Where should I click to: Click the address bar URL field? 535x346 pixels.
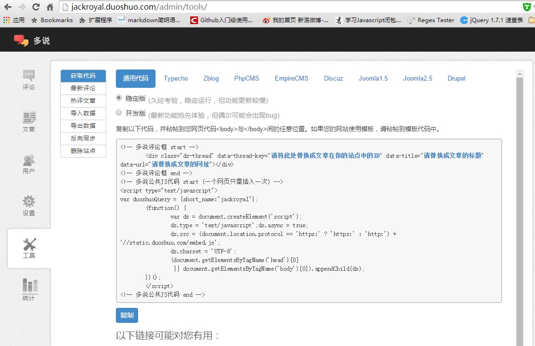pyautogui.click(x=290, y=7)
